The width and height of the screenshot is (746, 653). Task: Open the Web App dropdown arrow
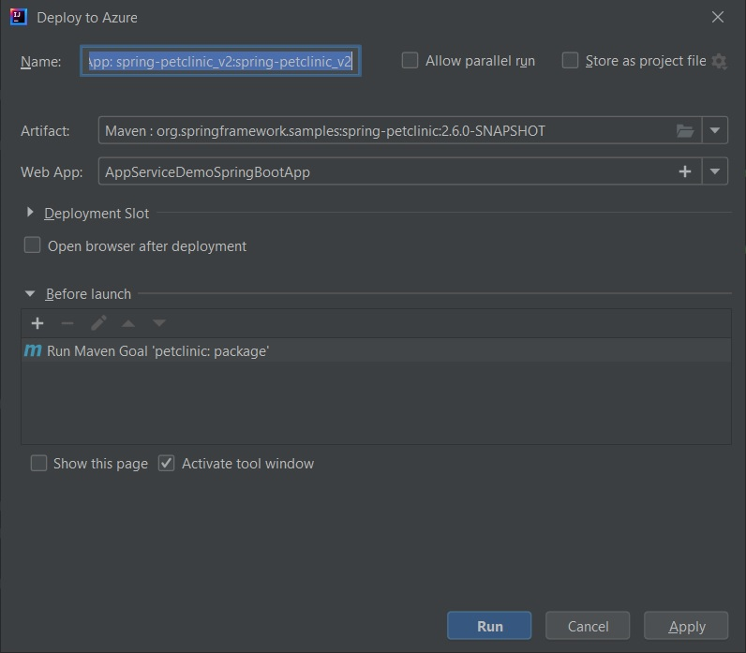[714, 171]
